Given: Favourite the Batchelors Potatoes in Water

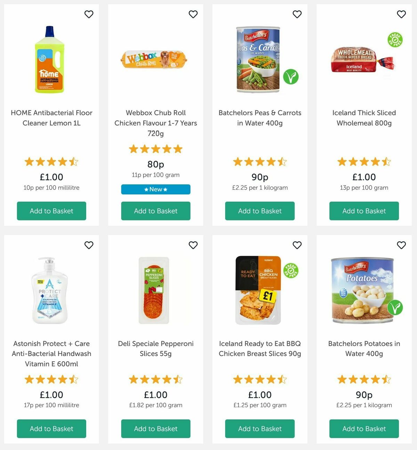Looking at the screenshot, I should click(x=401, y=245).
